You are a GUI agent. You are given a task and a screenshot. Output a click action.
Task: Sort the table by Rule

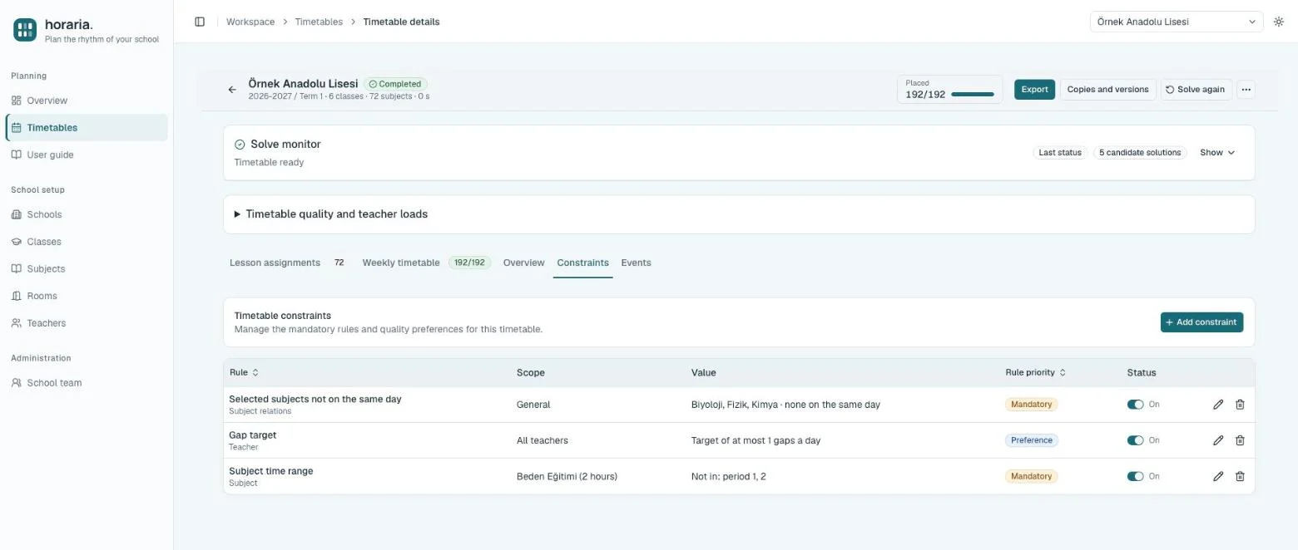[x=244, y=372]
